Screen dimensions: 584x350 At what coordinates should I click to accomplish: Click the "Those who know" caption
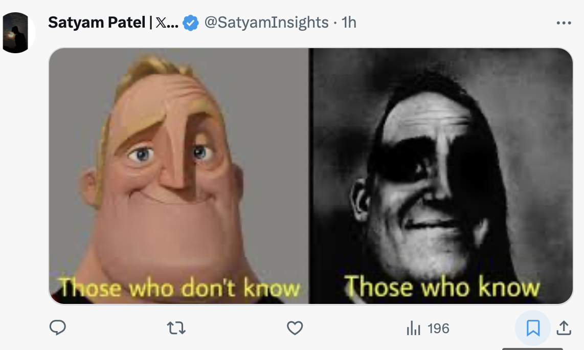442,287
